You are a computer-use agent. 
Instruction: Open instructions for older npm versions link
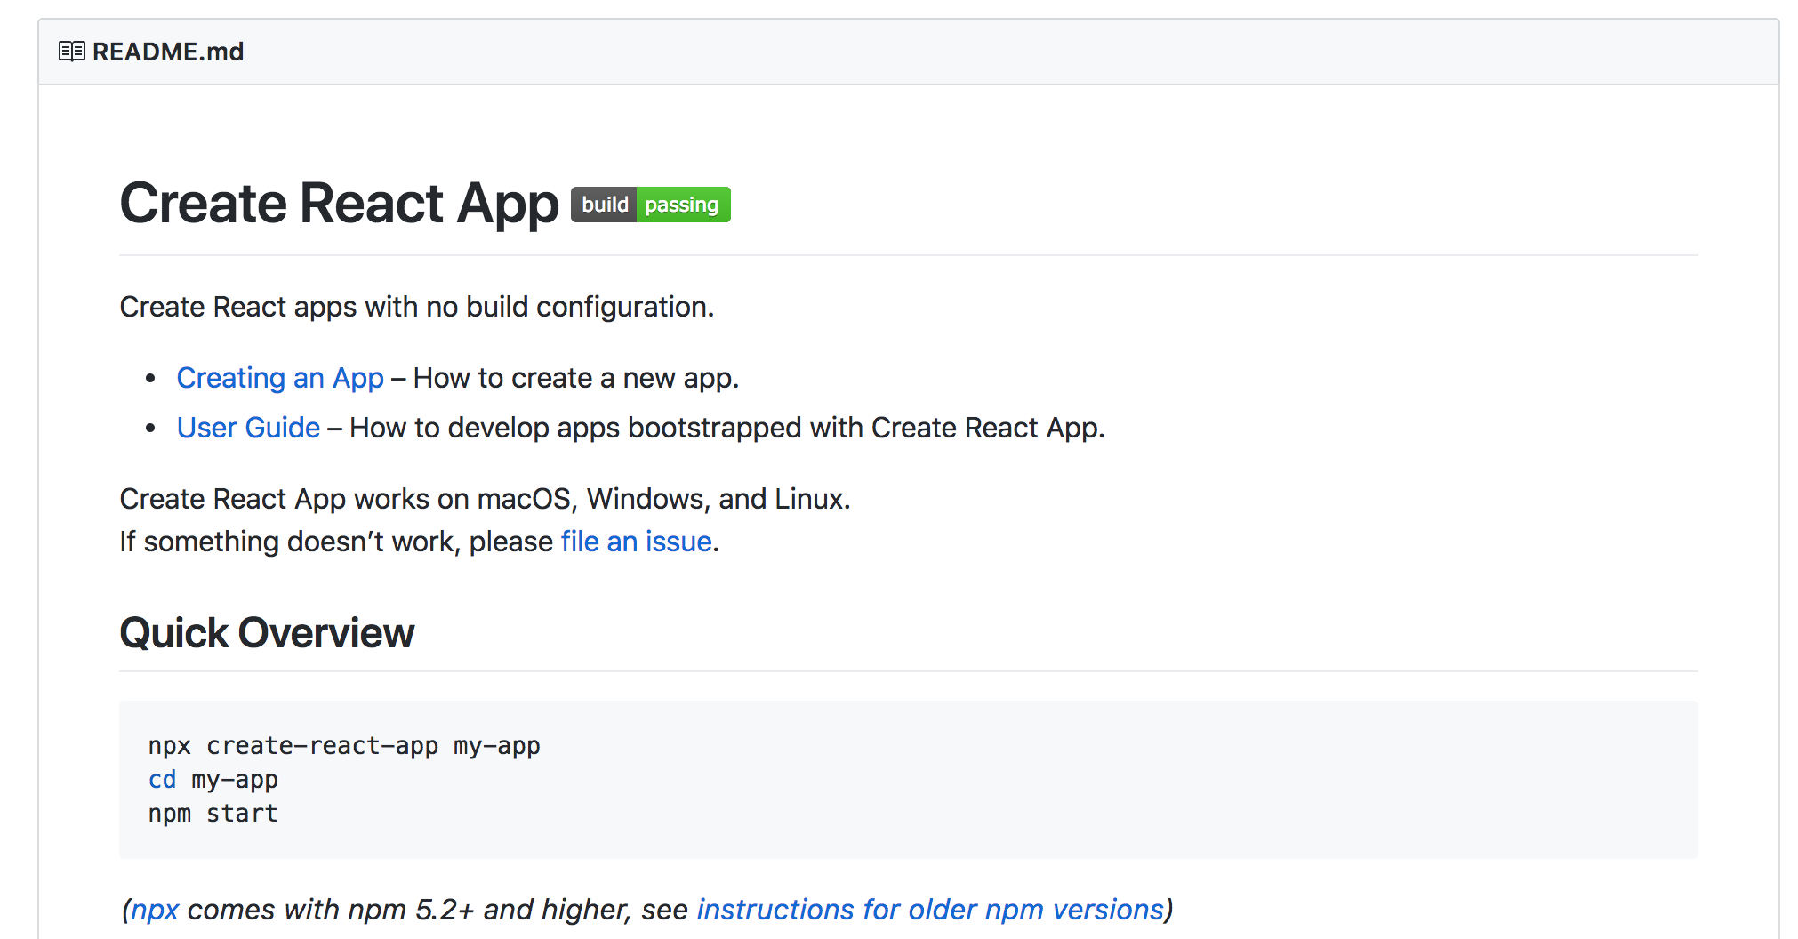coord(930,910)
